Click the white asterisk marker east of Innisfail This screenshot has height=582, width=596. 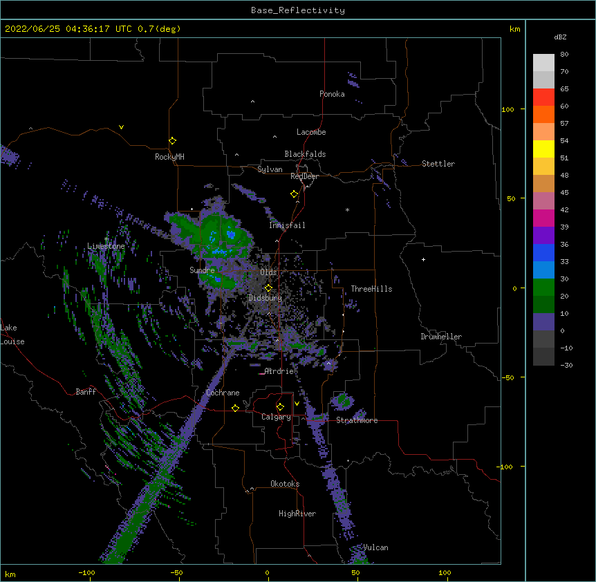click(x=347, y=209)
